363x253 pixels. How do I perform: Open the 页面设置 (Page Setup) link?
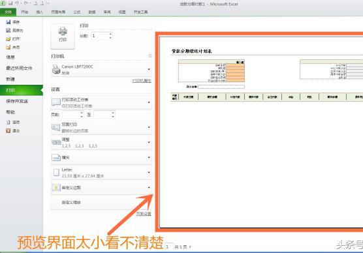[144, 214]
